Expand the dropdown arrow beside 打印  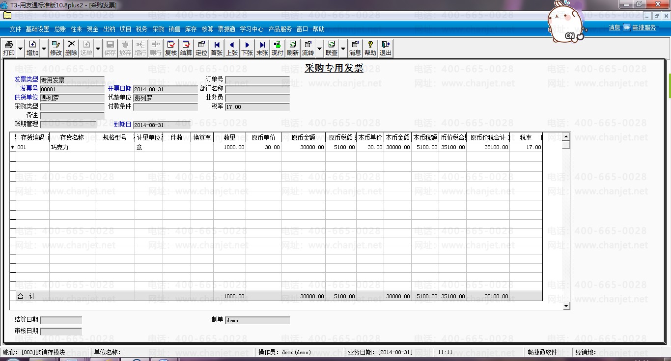pyautogui.click(x=21, y=48)
